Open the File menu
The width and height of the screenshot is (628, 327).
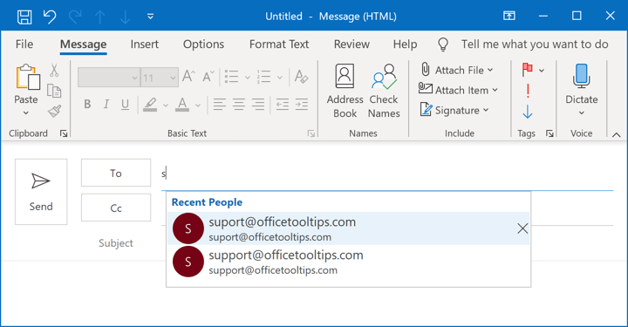point(24,44)
